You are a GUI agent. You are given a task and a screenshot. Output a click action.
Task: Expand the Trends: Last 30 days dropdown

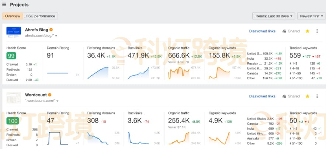[x=274, y=16]
